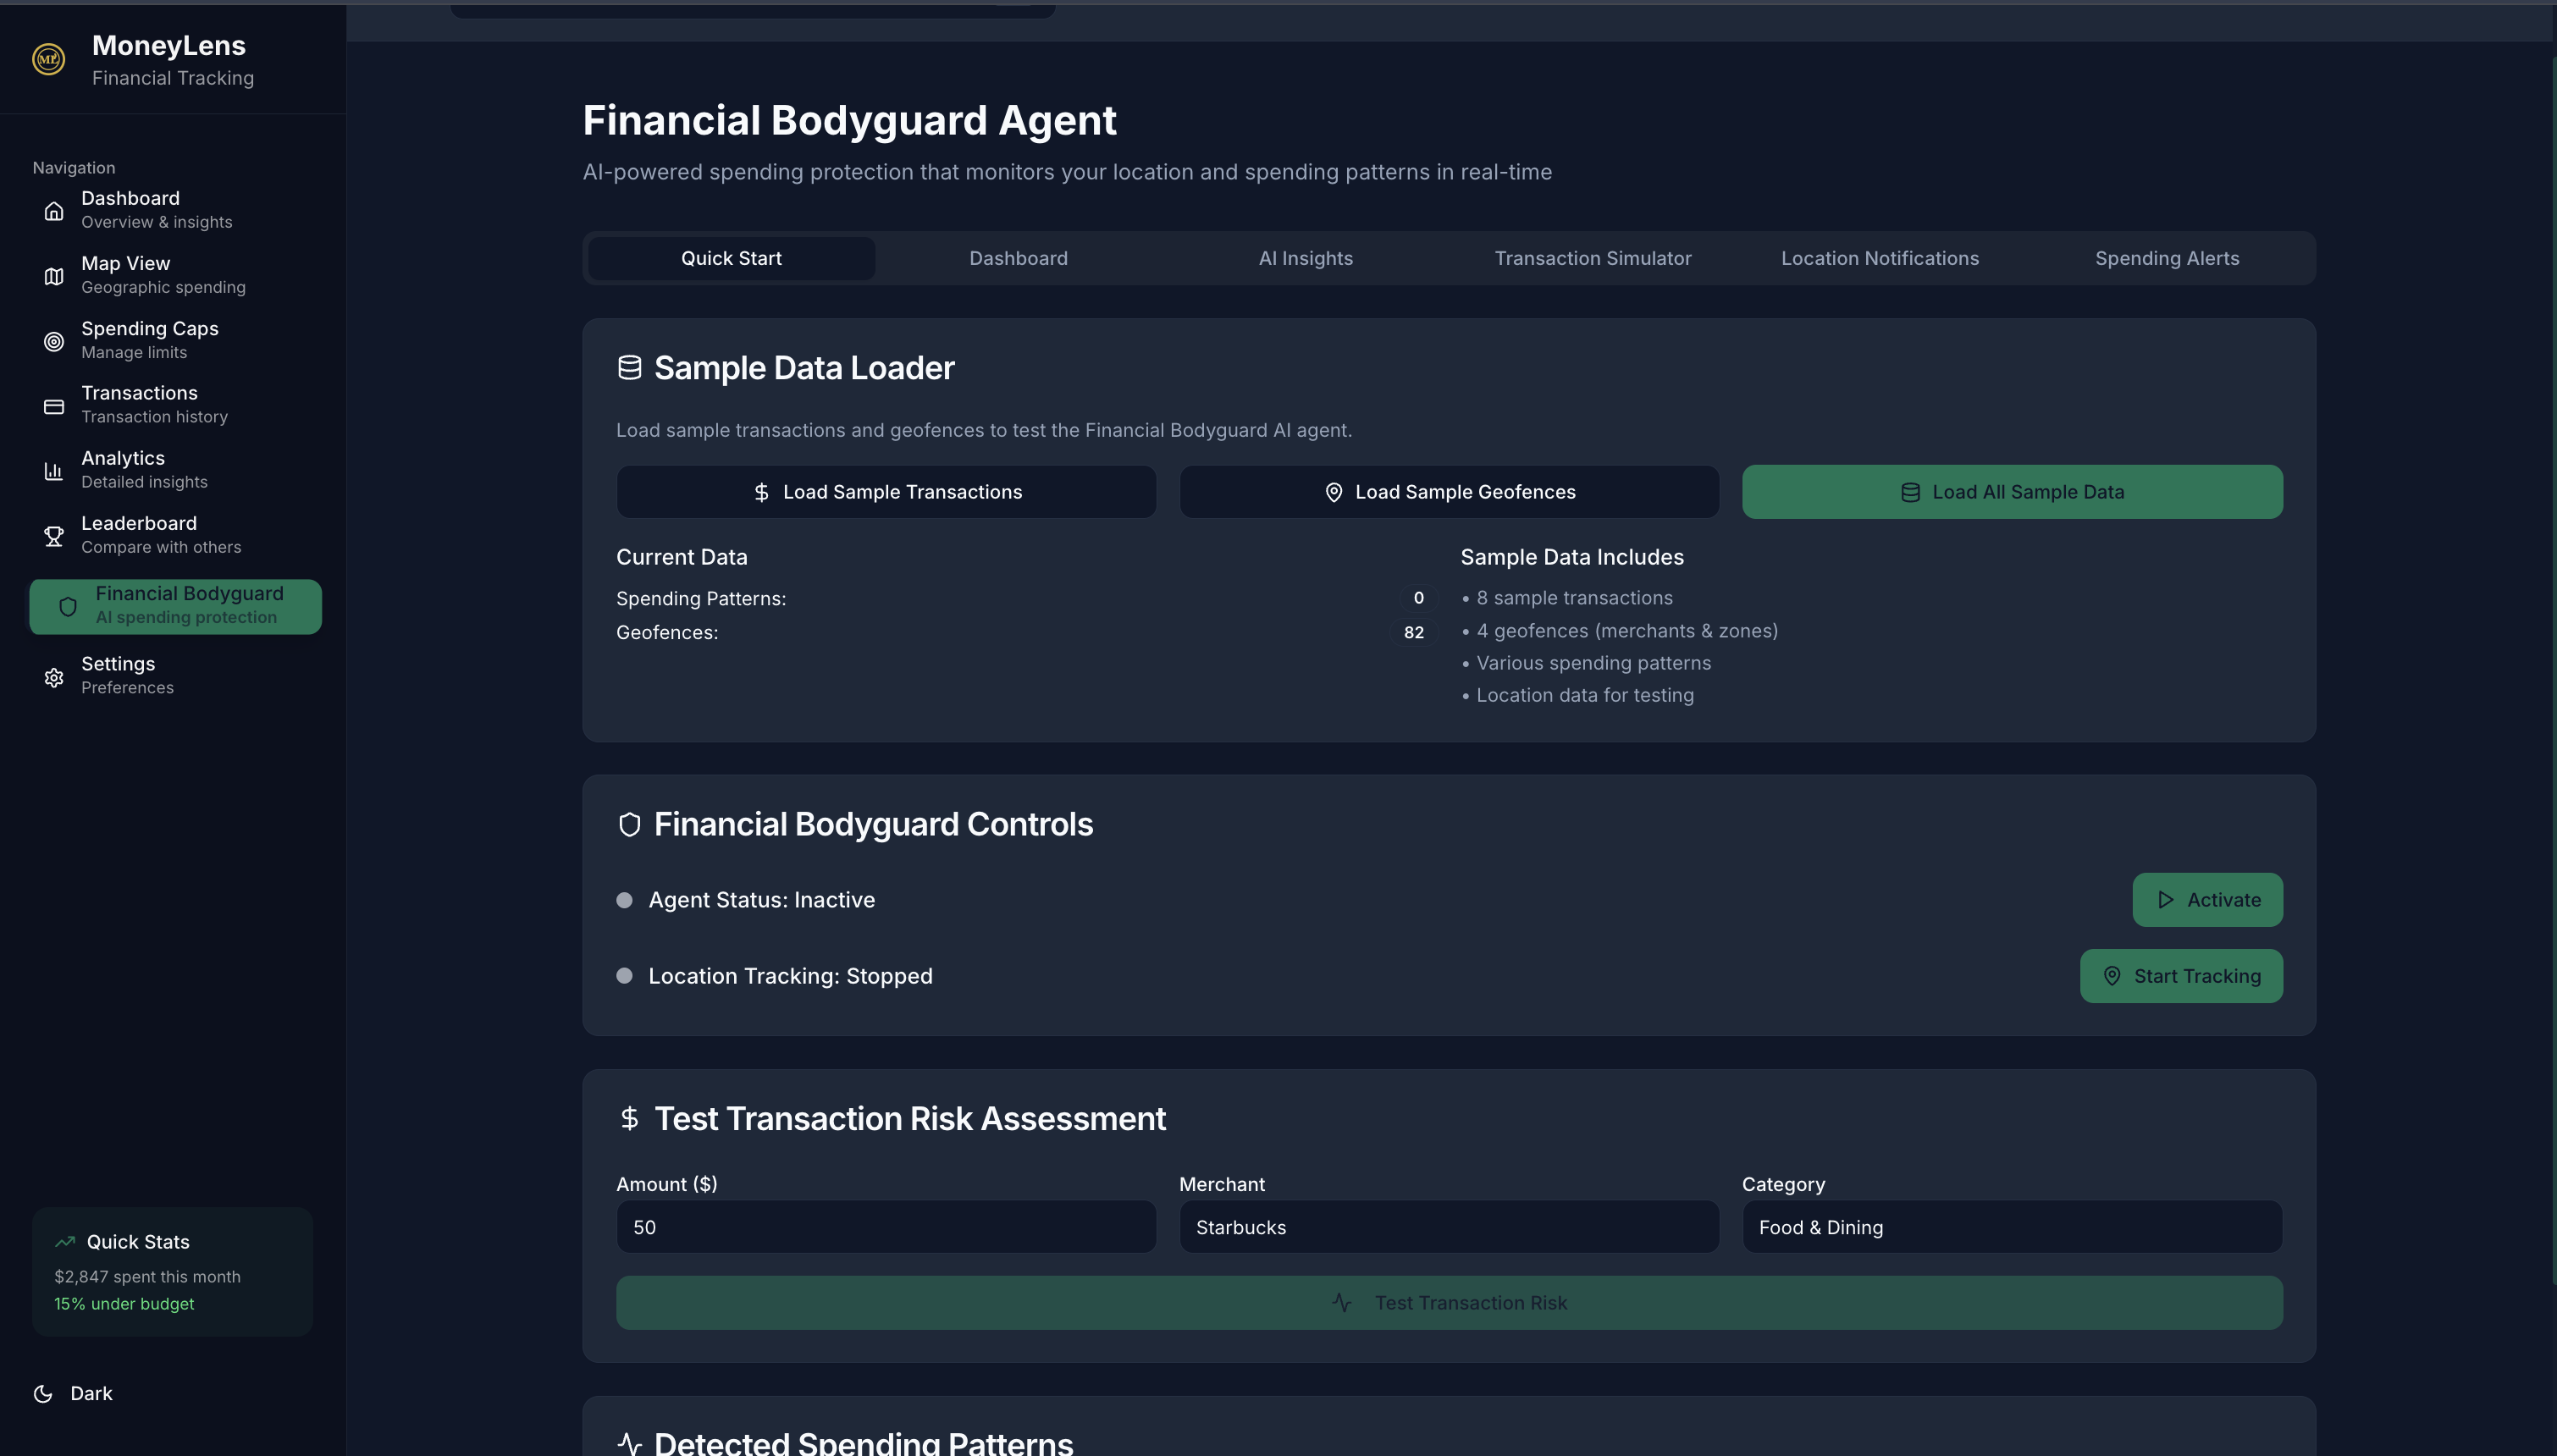Select the Spending Alerts tab
The image size is (2557, 1456).
pos(2166,258)
